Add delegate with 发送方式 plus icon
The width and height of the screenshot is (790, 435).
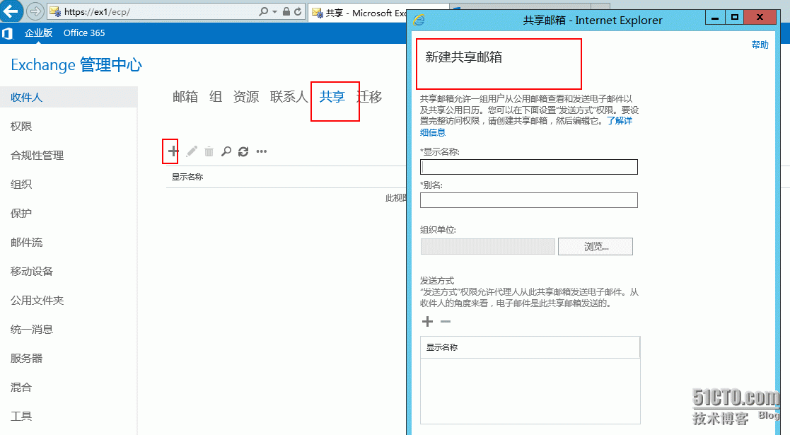tap(427, 322)
